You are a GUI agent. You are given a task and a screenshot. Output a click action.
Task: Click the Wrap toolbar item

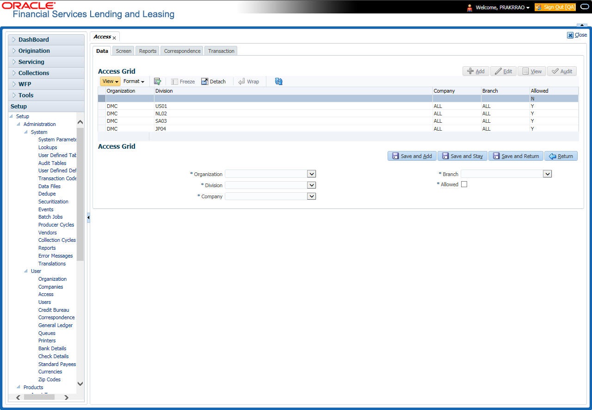click(248, 81)
